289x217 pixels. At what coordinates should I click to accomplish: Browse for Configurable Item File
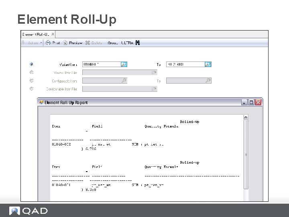pos(154,89)
